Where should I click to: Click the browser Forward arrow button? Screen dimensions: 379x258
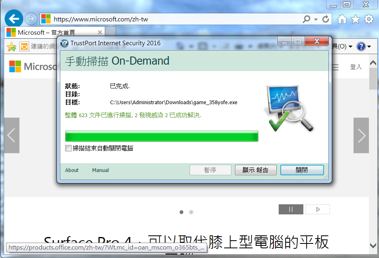[31, 19]
